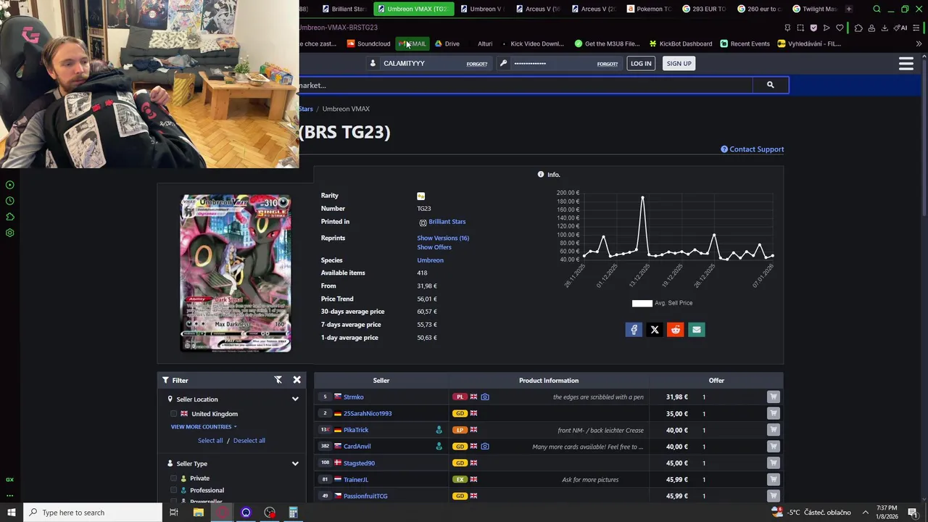The image size is (928, 522).
Task: Collapse the Seller Type section
Action: click(x=295, y=464)
